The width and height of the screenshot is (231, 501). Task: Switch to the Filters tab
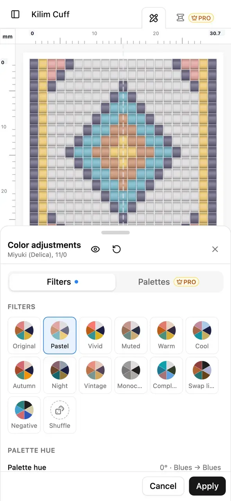pyautogui.click(x=62, y=282)
